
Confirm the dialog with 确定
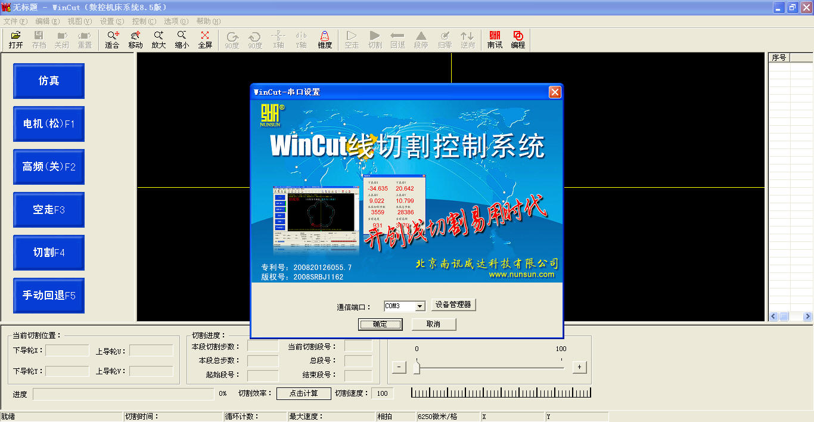(380, 324)
